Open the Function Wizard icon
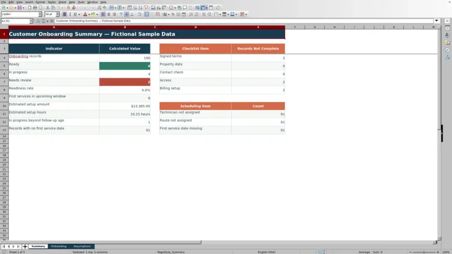This screenshot has width=452, height=254. (38, 21)
